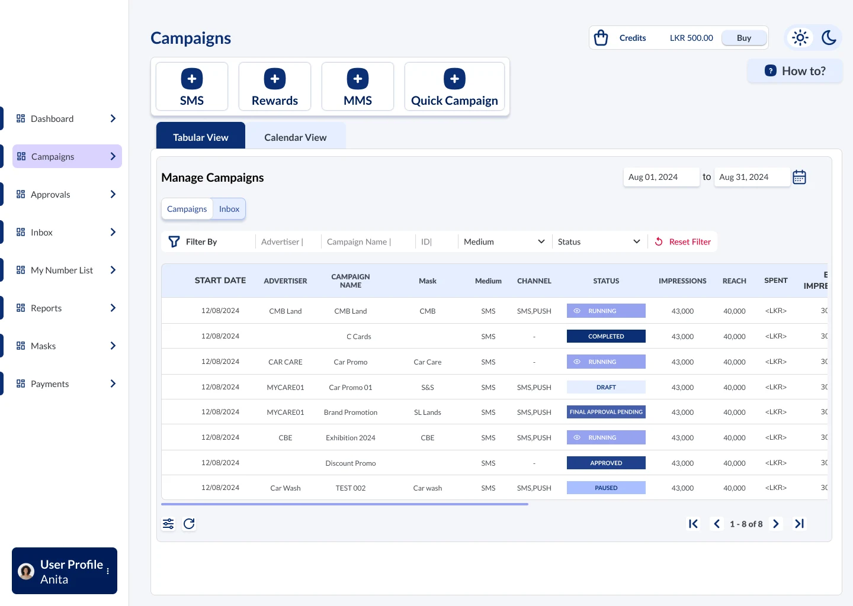Click the TEST 002 campaign name
This screenshot has width=853, height=606.
click(x=351, y=488)
